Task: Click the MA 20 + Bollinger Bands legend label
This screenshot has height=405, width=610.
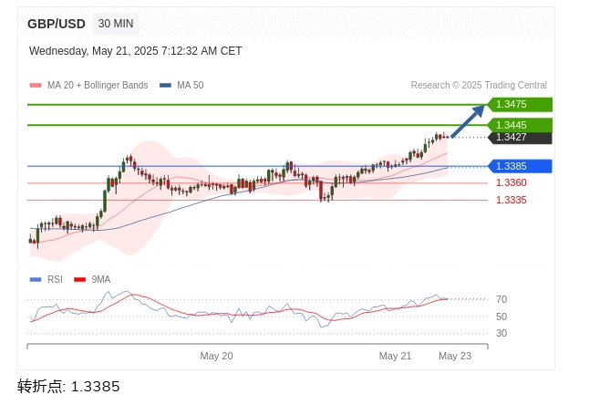Action: tap(98, 85)
